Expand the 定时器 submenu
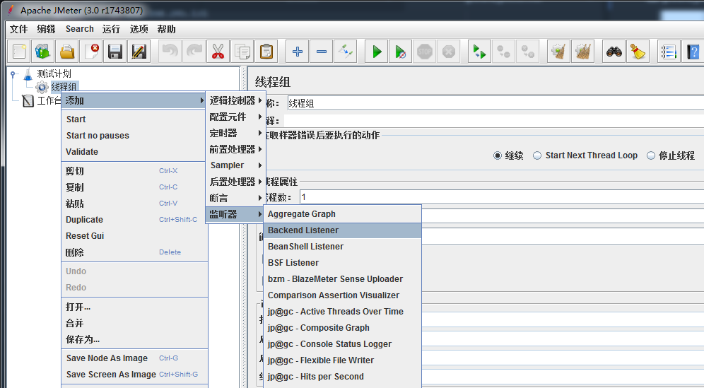The height and width of the screenshot is (388, 704). tap(235, 133)
